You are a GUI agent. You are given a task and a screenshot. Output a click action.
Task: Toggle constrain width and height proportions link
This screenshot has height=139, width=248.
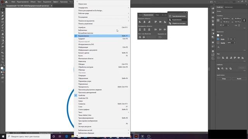coord(244,20)
